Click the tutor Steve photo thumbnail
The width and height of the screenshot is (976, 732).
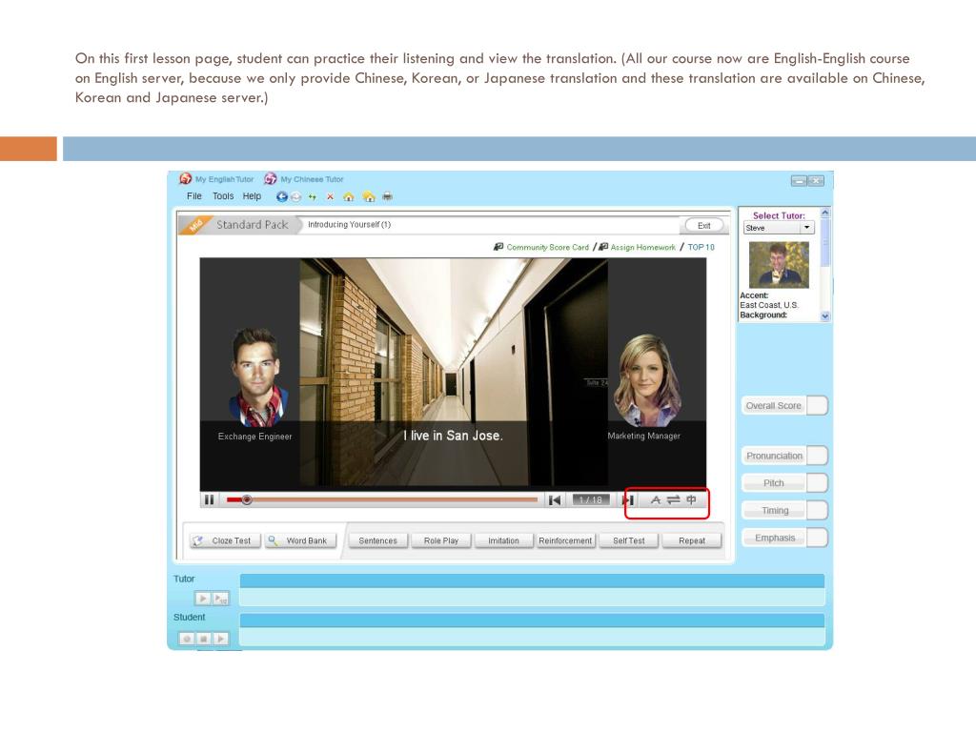click(779, 265)
